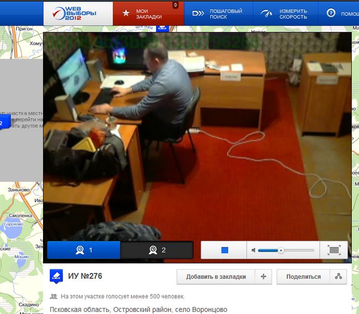Click the Измерить скорость speedometer icon

(x=266, y=13)
